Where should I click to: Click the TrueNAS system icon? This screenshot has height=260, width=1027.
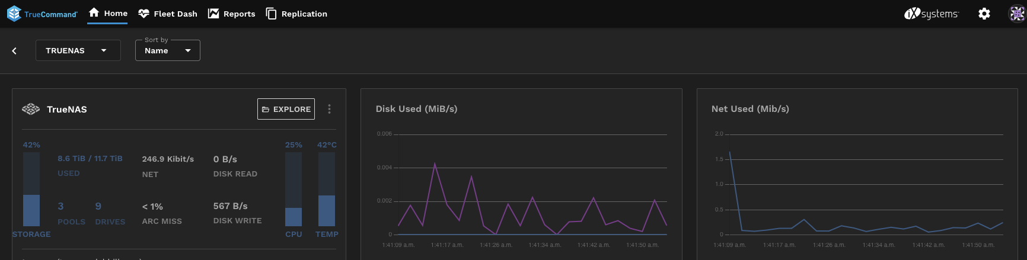[x=31, y=109]
